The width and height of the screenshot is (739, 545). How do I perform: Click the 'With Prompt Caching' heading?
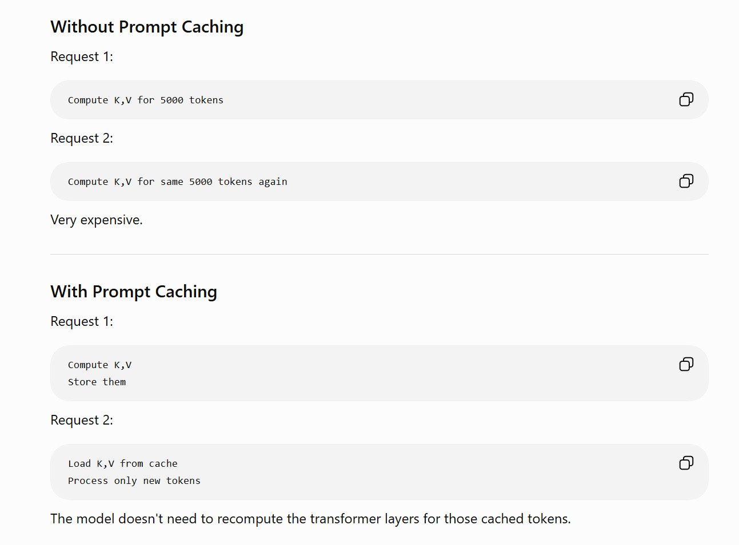134,292
